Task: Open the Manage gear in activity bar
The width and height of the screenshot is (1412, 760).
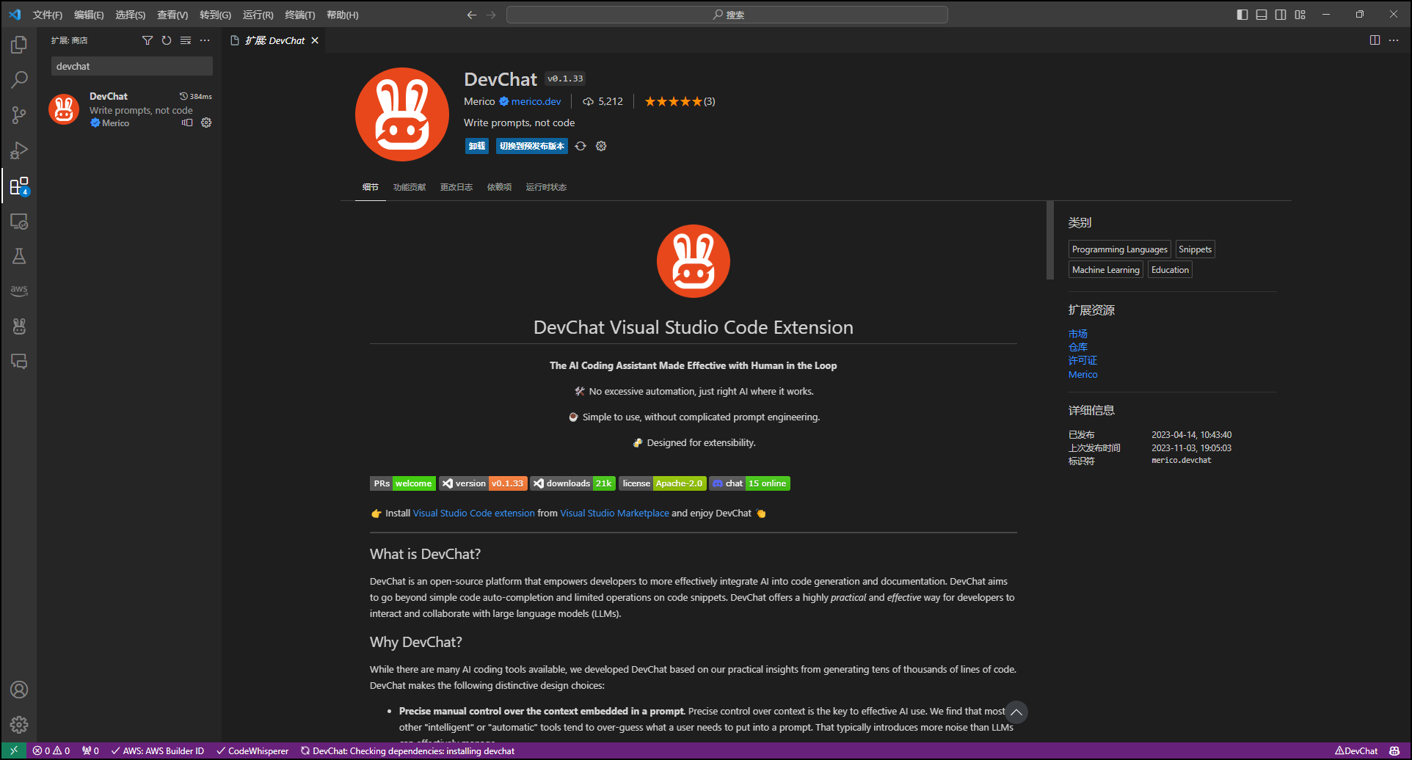Action: 19,725
